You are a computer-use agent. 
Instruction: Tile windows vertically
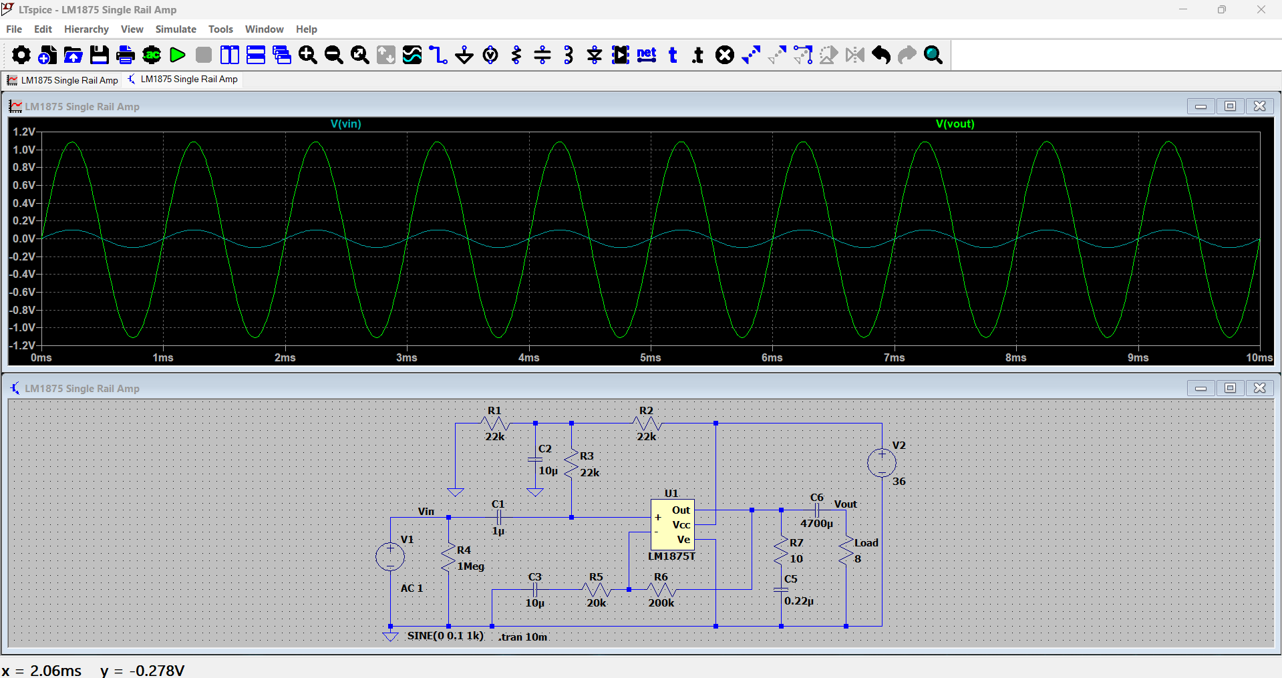(230, 55)
